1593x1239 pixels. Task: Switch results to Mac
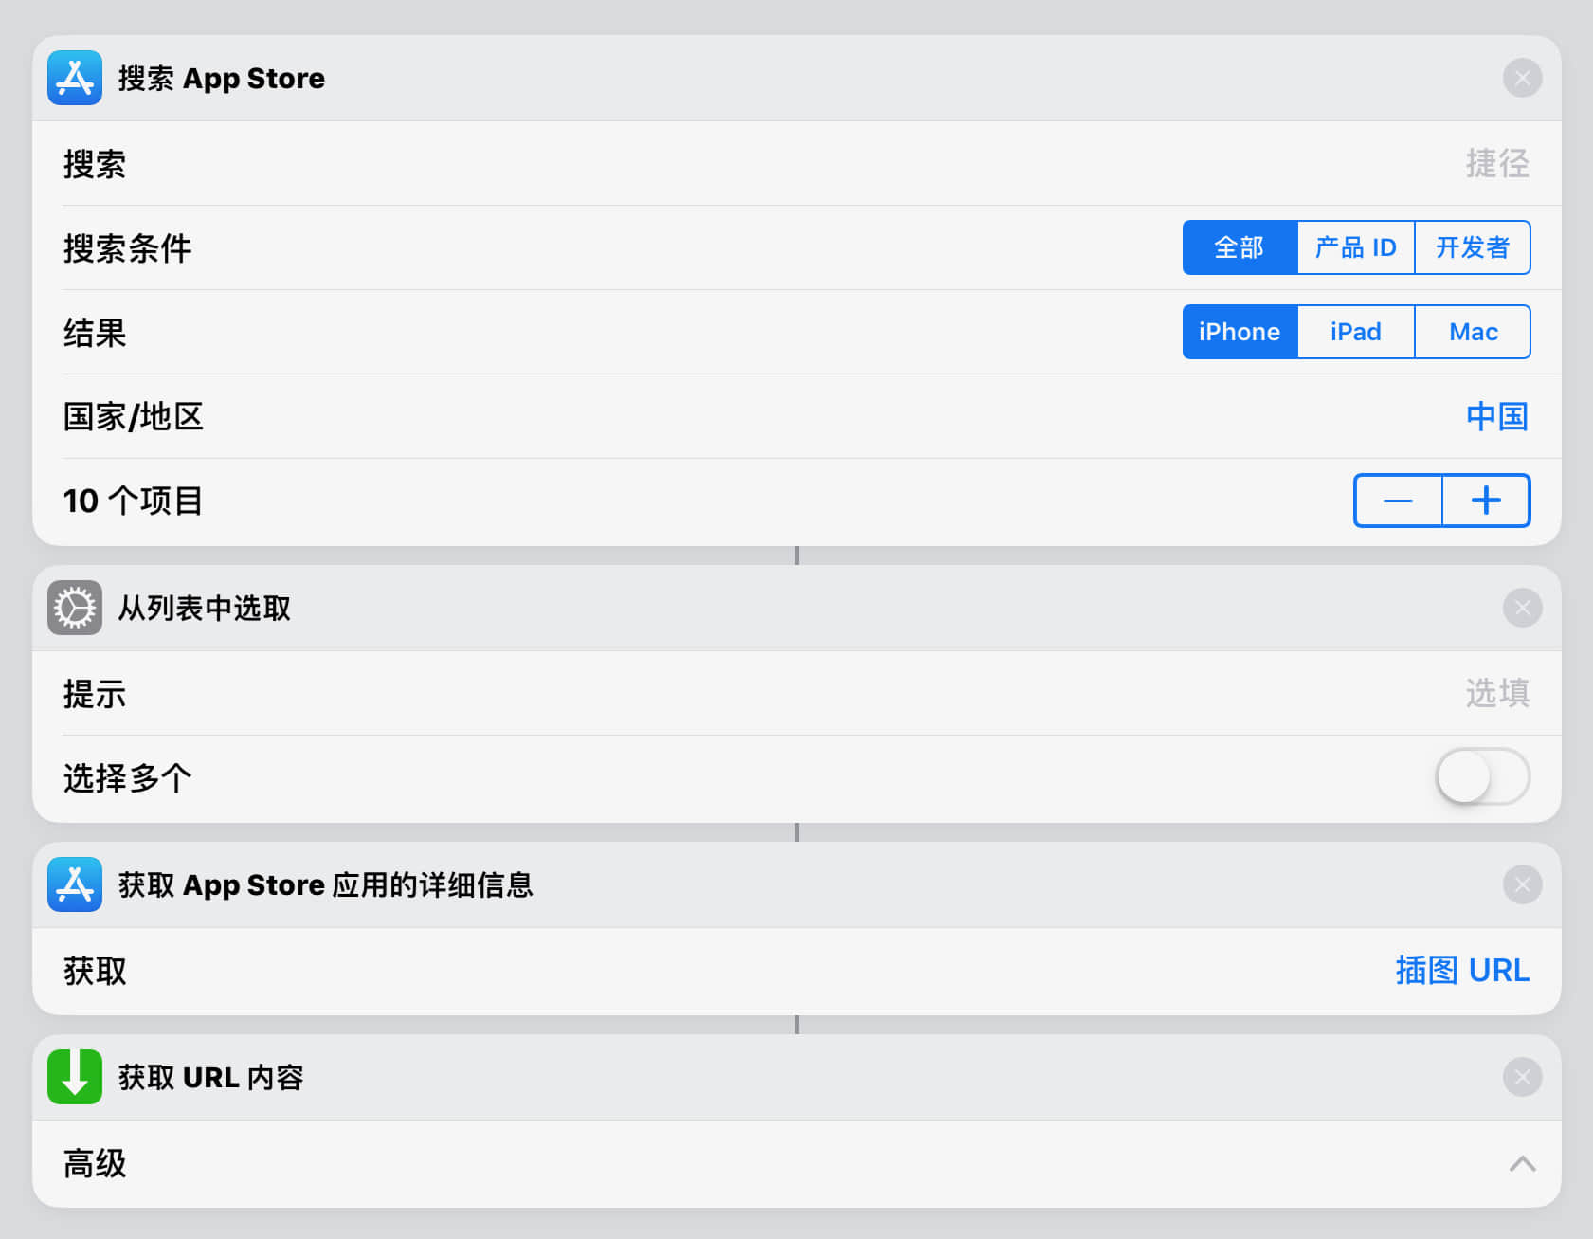1473,332
